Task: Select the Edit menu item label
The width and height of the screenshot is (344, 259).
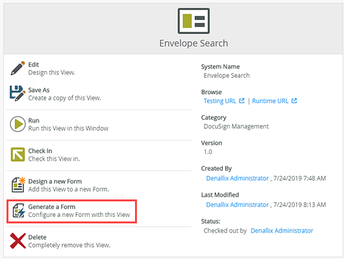Action: click(x=34, y=65)
